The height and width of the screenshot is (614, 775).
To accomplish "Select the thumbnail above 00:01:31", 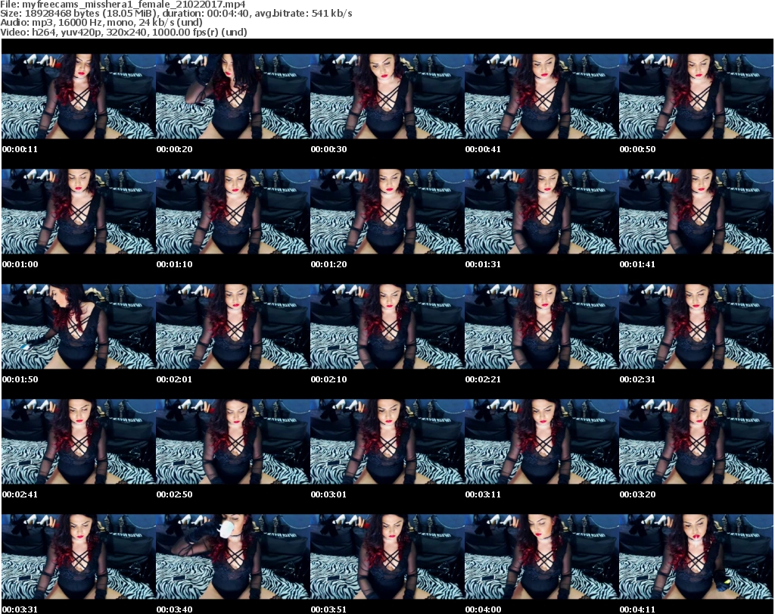I will pyautogui.click(x=542, y=211).
